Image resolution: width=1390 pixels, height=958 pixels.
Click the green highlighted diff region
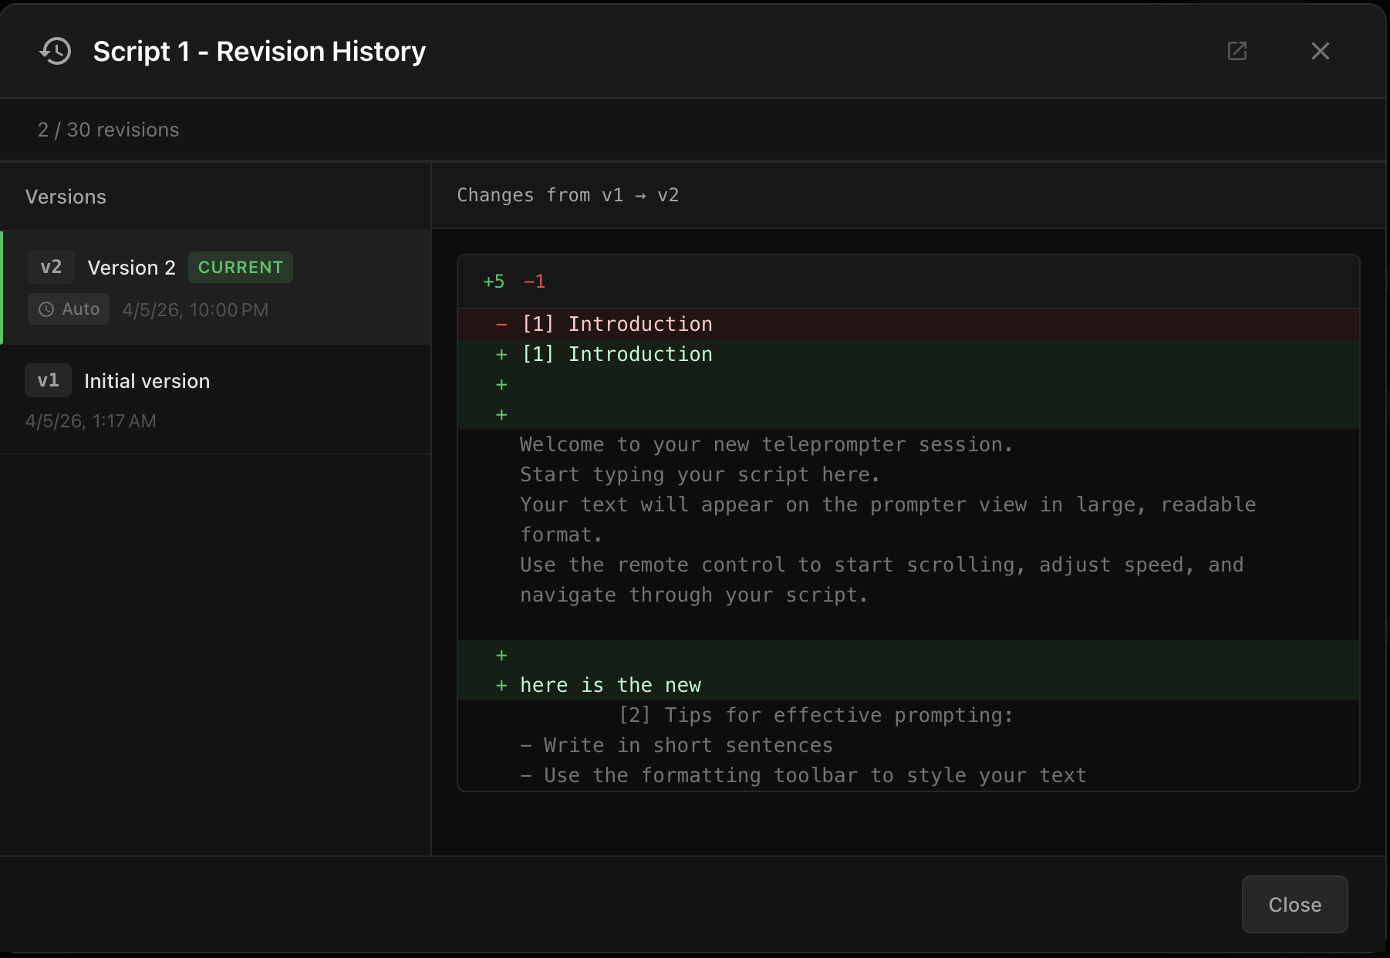(849, 384)
